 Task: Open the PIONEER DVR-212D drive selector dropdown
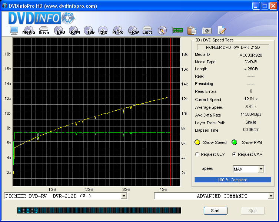tap(124, 196)
